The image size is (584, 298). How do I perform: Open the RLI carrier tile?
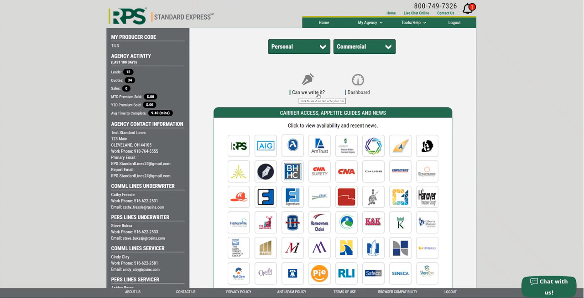point(346,273)
